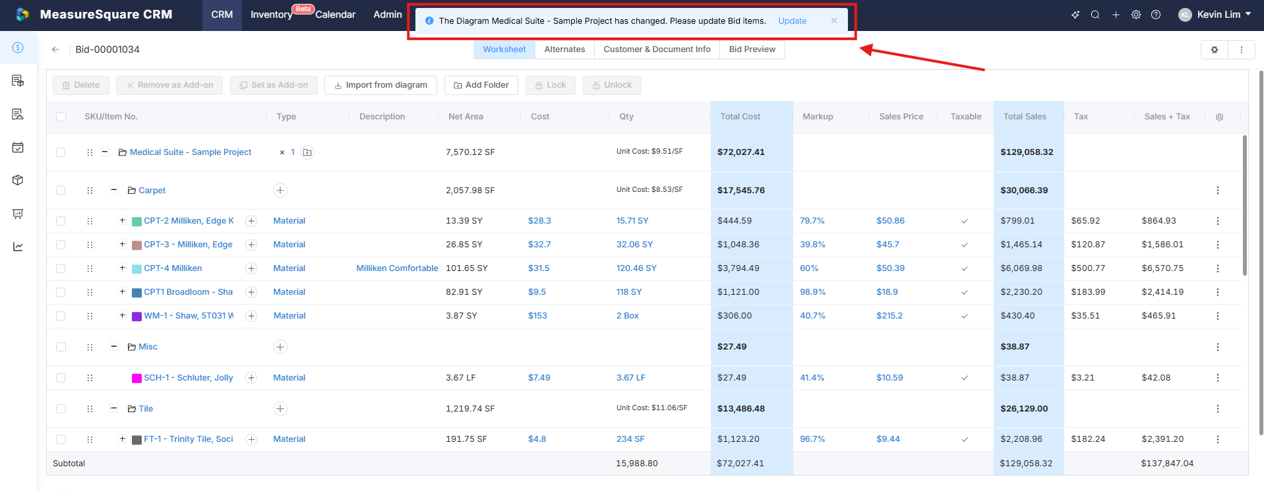Check the Misc folder row
This screenshot has height=490, width=1264.
[x=61, y=347]
